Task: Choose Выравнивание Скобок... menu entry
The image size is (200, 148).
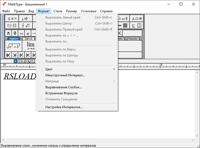Action: tap(77, 87)
